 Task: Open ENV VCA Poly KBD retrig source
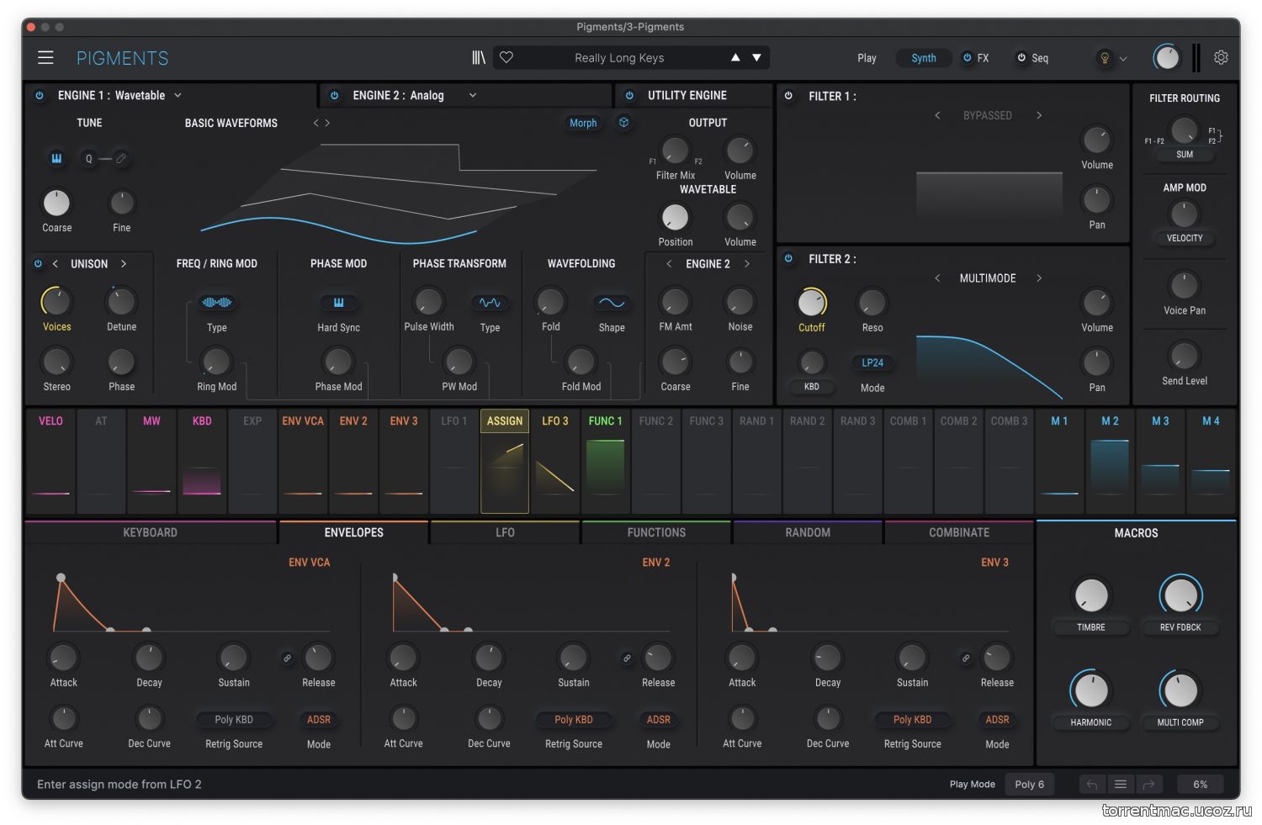(234, 720)
